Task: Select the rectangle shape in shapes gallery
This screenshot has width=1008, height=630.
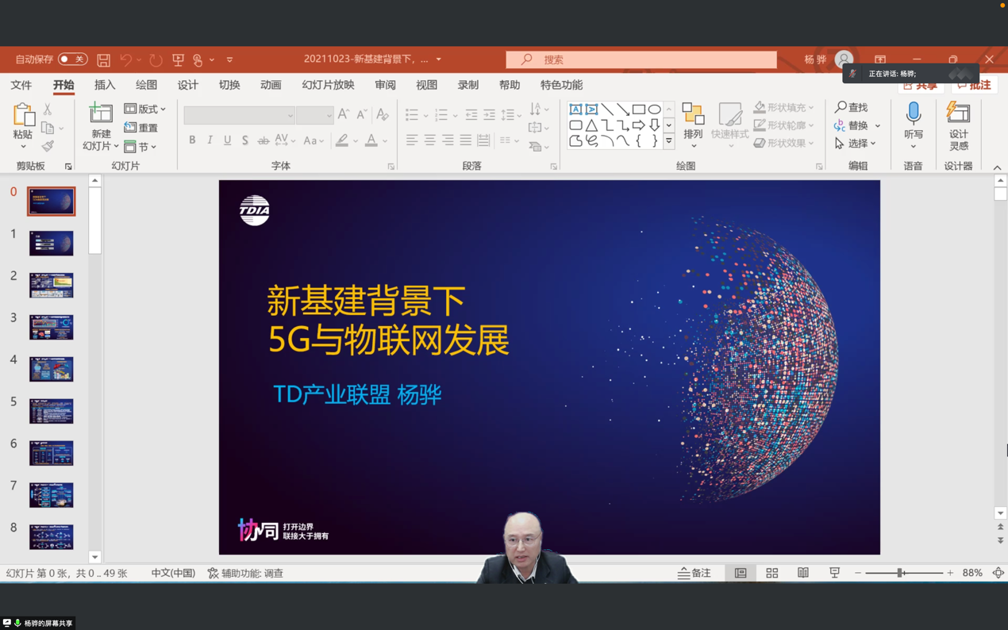Action: click(640, 107)
